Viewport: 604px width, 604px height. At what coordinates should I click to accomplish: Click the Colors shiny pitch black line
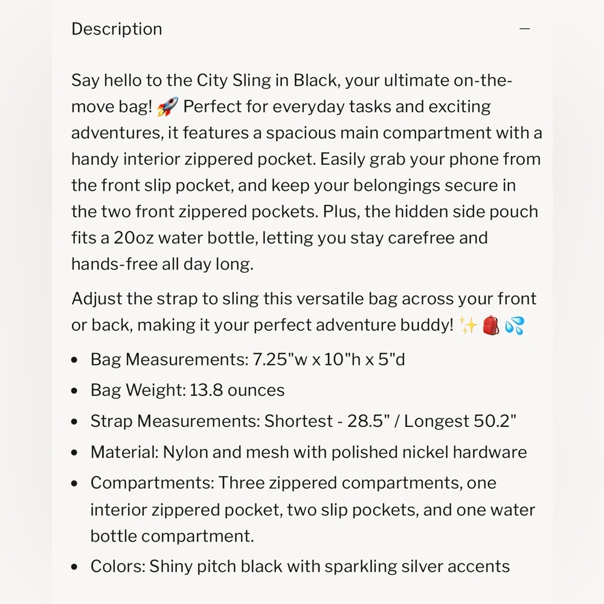(x=300, y=567)
